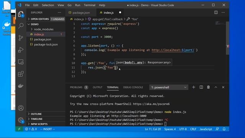Expand the Outline section

pos(46,114)
